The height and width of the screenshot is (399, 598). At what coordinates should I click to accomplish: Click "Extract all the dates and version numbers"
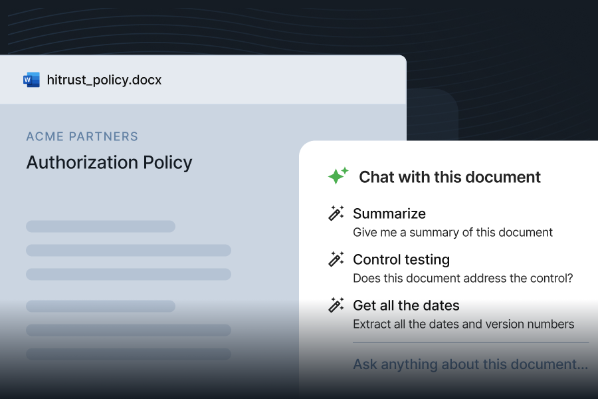463,325
